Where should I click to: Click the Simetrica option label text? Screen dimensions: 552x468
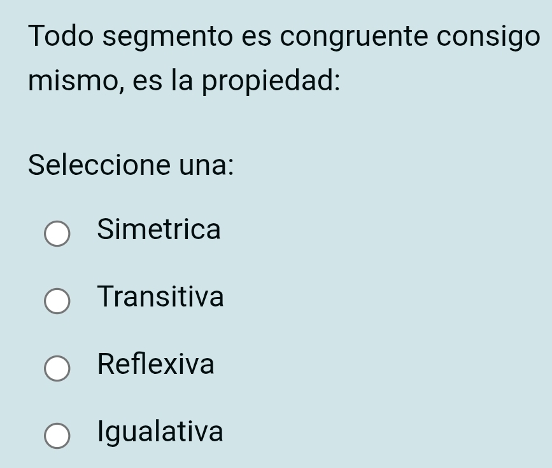159,230
